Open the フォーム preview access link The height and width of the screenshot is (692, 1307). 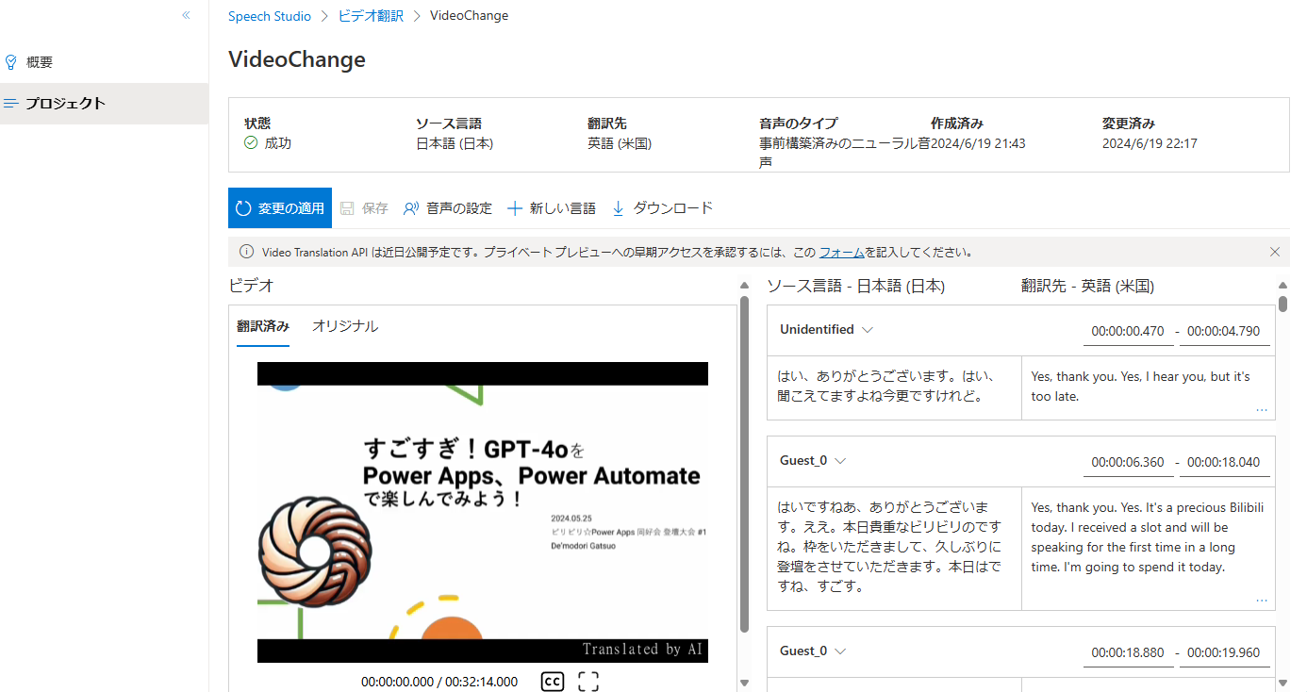[841, 252]
